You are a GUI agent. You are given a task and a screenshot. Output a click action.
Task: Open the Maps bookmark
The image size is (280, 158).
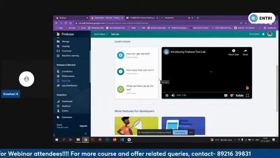[132, 28]
